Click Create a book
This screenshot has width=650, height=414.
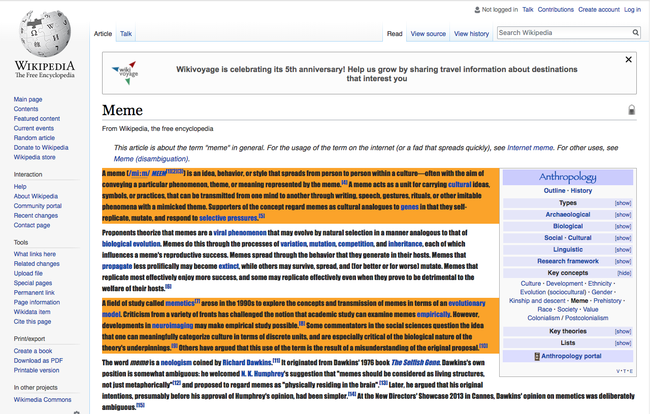pos(33,351)
